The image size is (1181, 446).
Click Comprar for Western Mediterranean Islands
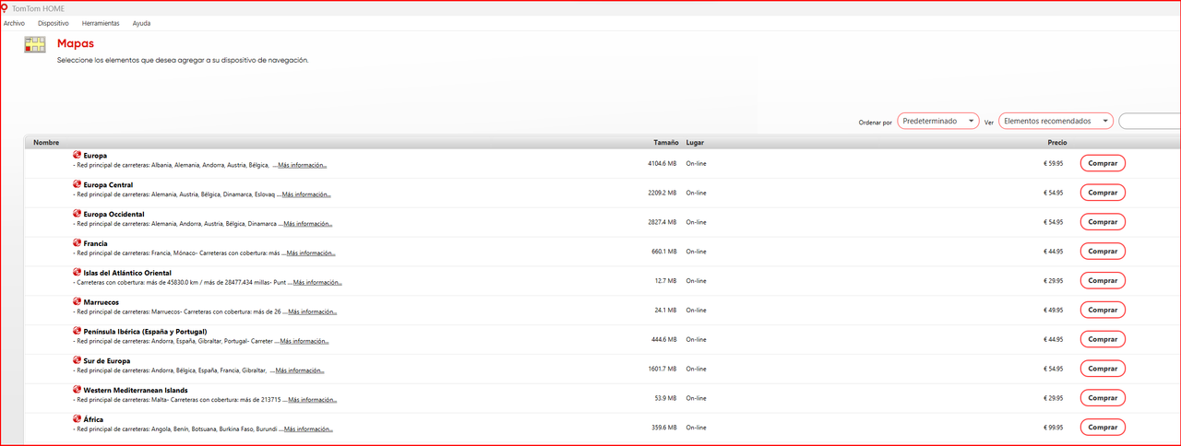pos(1103,398)
